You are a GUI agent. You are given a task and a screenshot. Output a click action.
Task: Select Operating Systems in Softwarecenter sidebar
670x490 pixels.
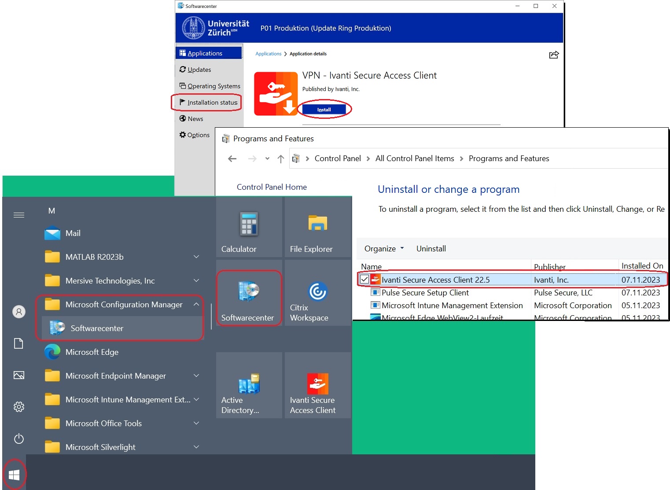(209, 86)
